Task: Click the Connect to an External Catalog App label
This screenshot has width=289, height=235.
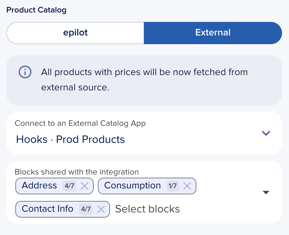Action: (80, 123)
